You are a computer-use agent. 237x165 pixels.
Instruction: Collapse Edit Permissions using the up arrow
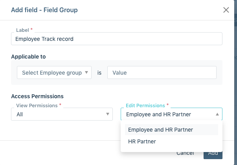point(217,114)
